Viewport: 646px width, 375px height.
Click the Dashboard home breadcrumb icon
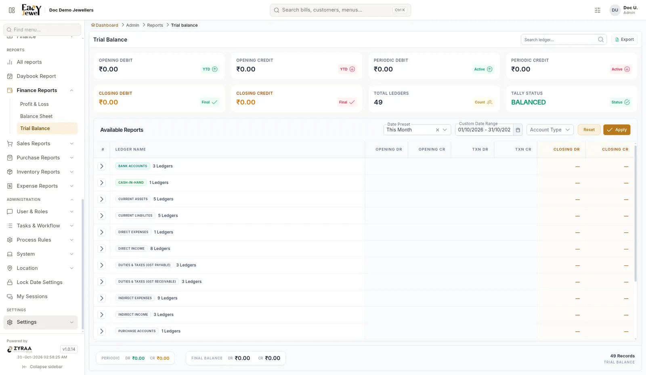[x=93, y=25]
